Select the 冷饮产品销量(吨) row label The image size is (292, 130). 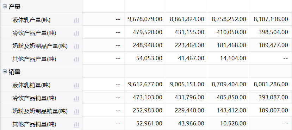pyautogui.click(x=34, y=98)
